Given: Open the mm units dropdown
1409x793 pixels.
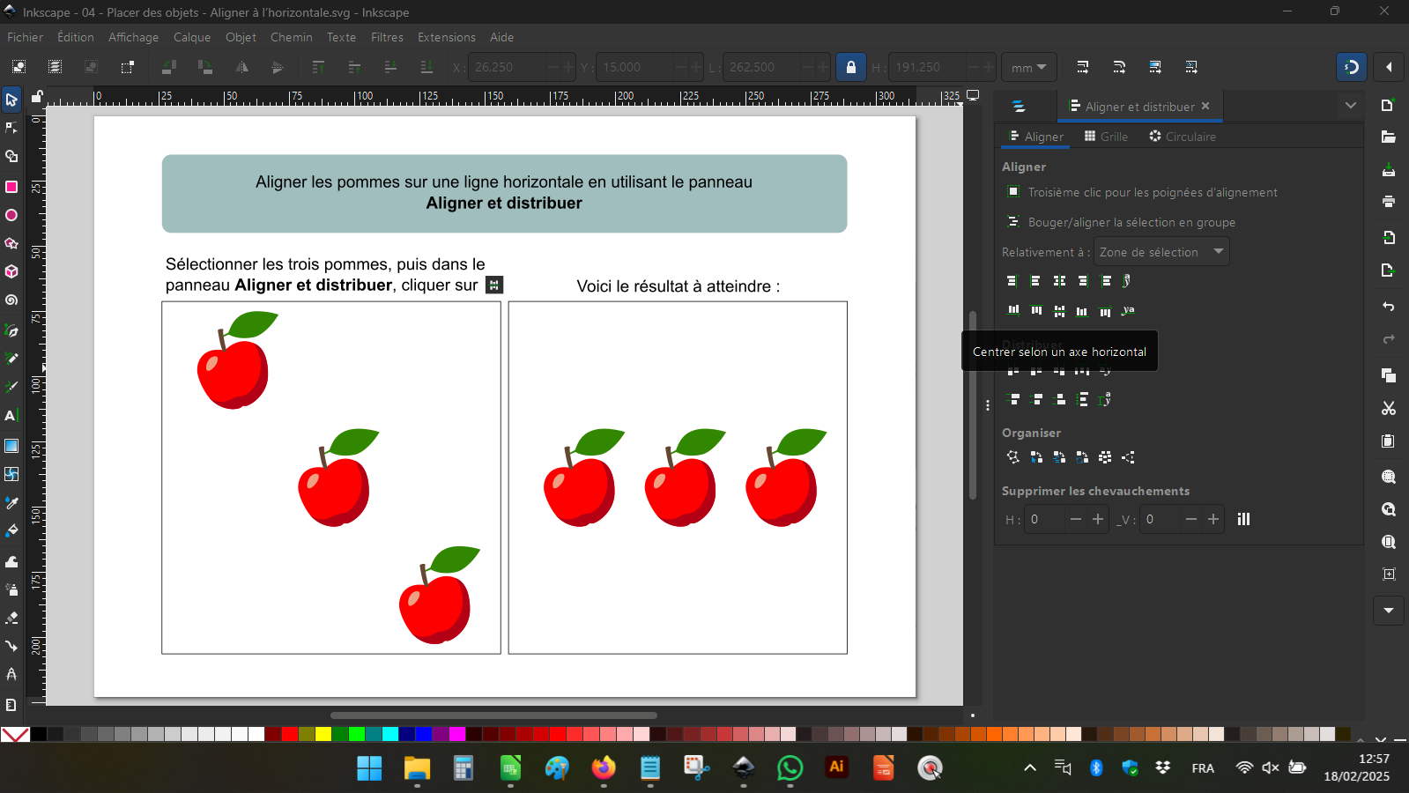Looking at the screenshot, I should pyautogui.click(x=1028, y=67).
